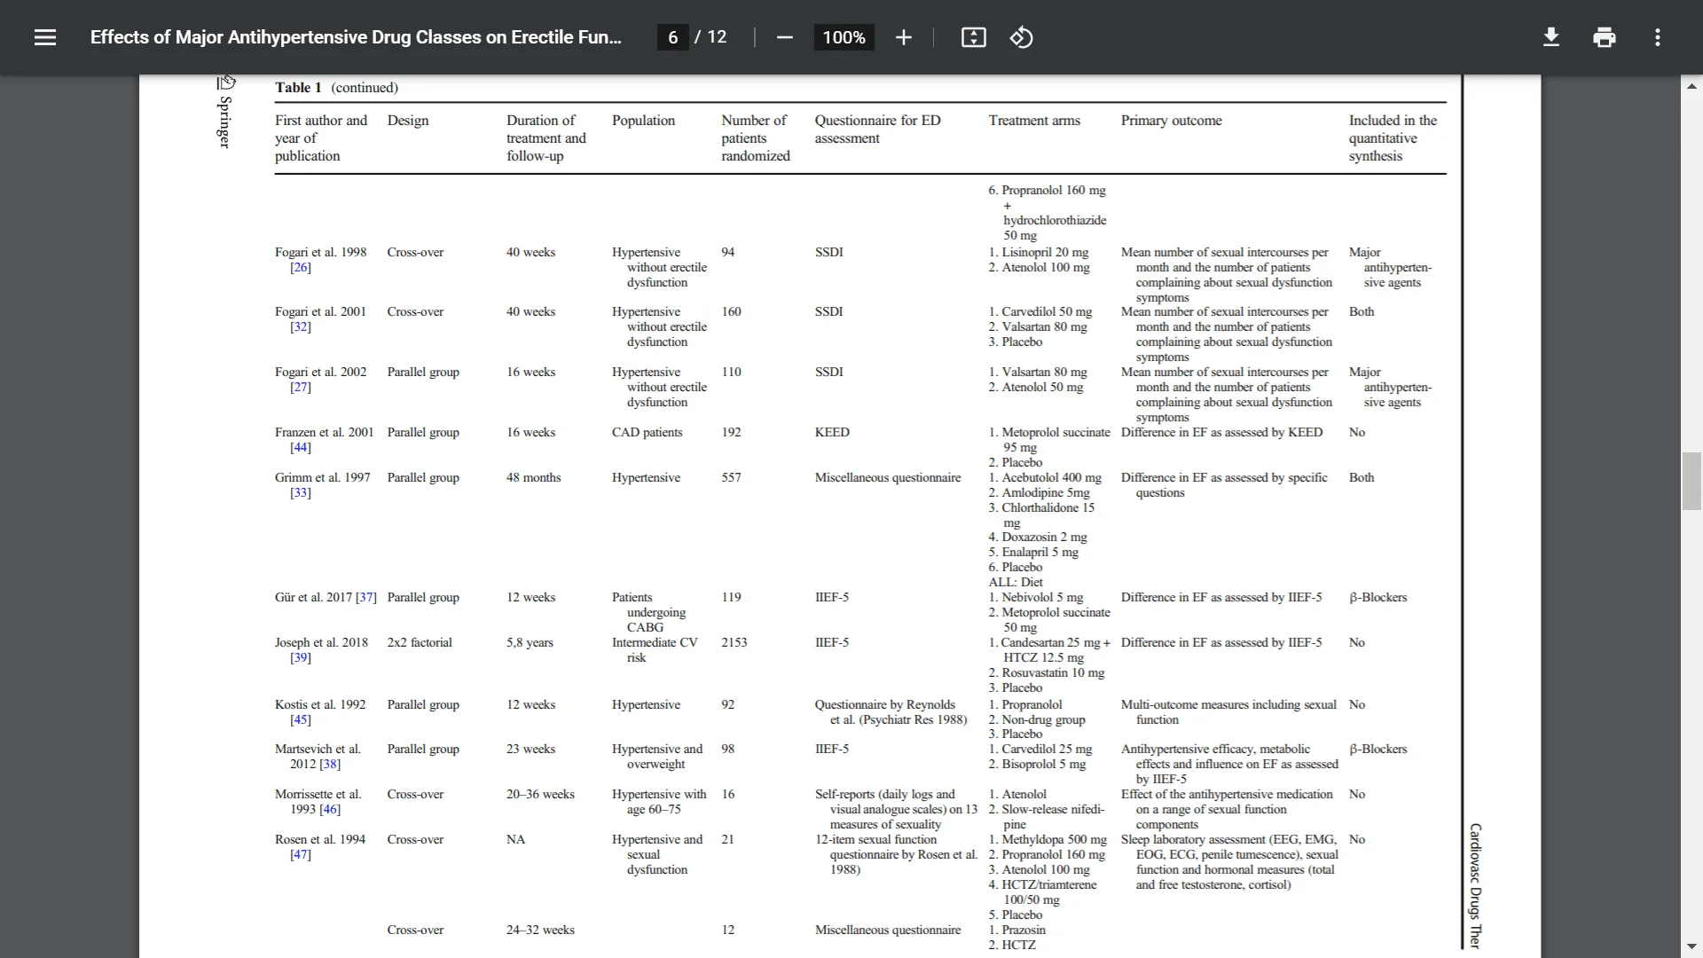Image resolution: width=1703 pixels, height=958 pixels.
Task: Open reference link [46] for Morrissette 1993
Action: 330,810
